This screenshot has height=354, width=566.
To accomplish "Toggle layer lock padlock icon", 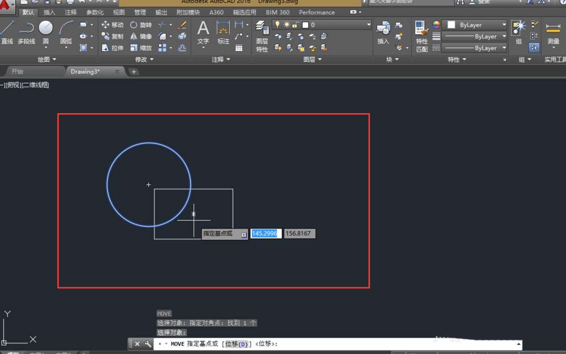I will 296,25.
